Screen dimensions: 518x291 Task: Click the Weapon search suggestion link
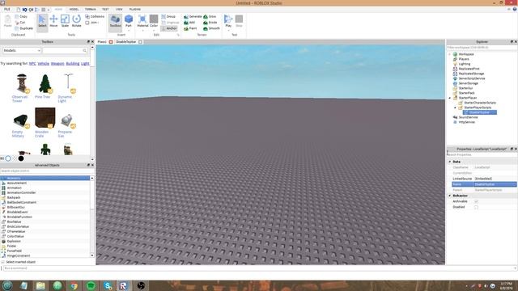tap(57, 63)
